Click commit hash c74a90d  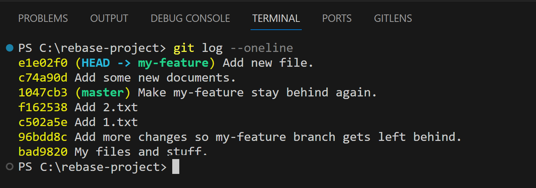pyautogui.click(x=43, y=78)
